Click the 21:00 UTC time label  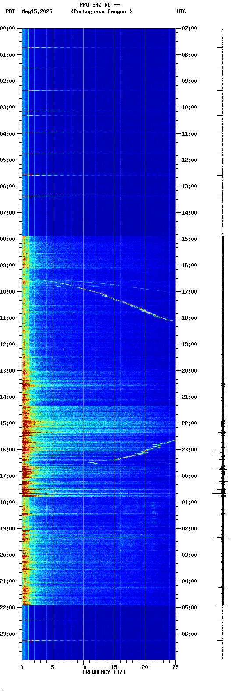pos(189,397)
